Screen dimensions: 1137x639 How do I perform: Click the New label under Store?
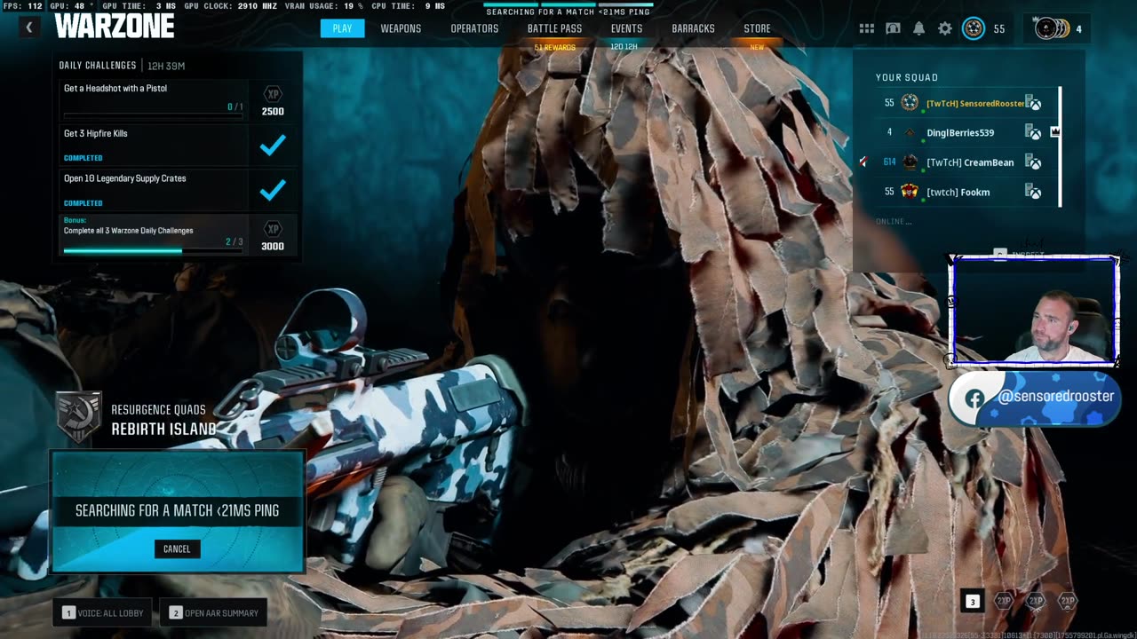(x=757, y=47)
